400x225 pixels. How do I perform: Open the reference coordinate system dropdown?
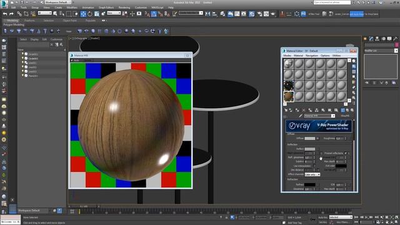pos(114,13)
